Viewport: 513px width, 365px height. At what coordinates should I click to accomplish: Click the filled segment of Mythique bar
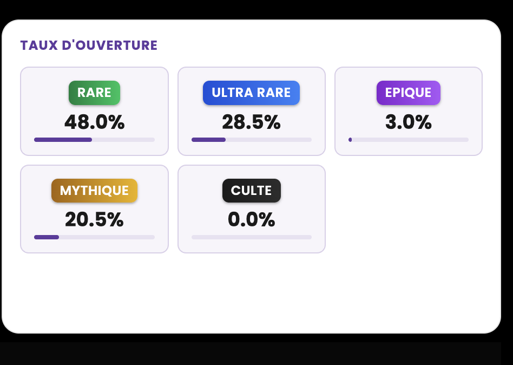click(x=47, y=237)
